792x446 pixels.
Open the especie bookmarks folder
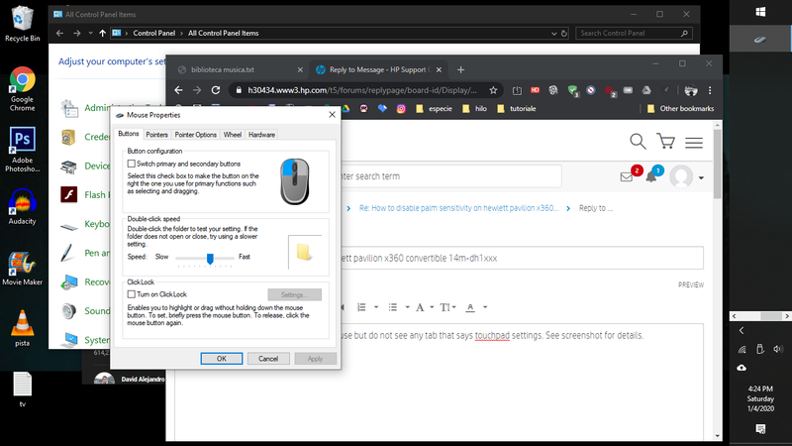tap(434, 108)
